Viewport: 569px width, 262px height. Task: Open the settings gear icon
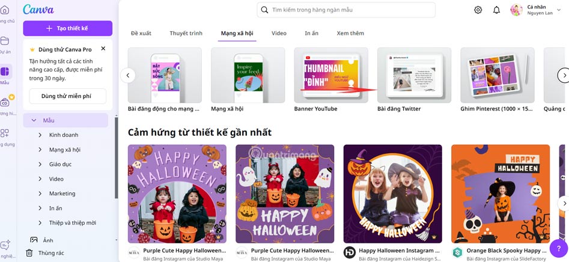[478, 10]
